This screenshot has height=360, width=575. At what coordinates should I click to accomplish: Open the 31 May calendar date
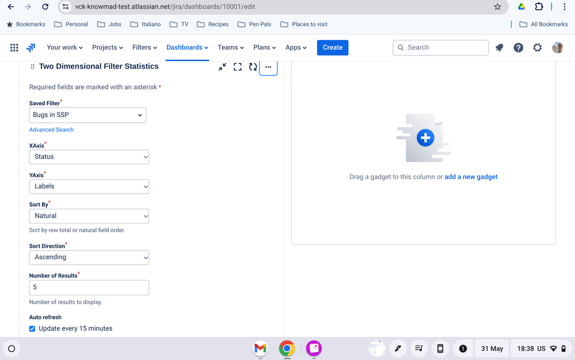click(492, 348)
